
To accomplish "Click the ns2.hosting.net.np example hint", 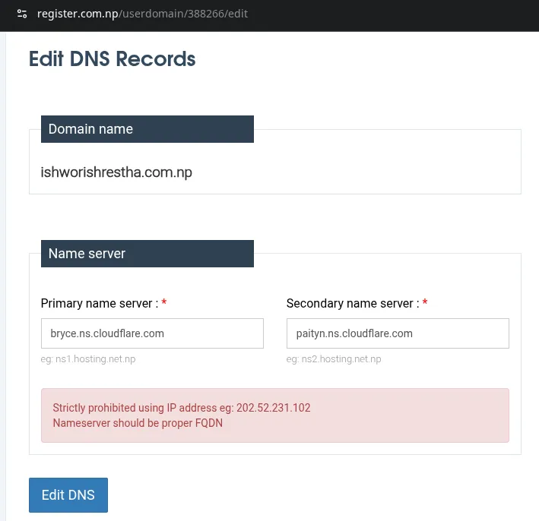I will [x=334, y=358].
